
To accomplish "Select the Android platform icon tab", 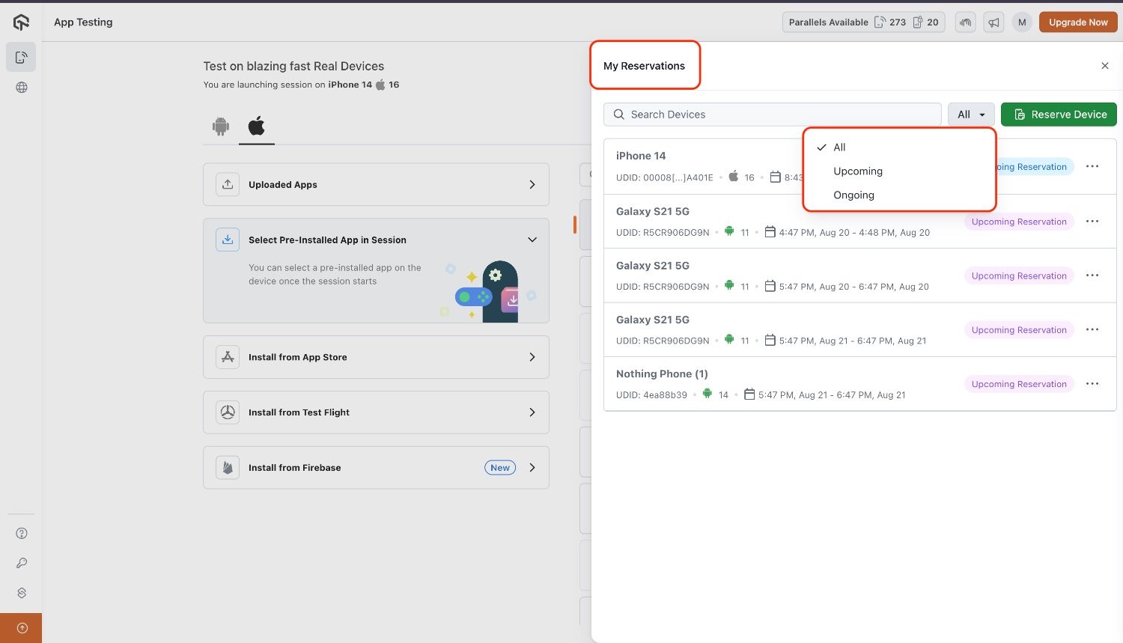I will (x=220, y=127).
